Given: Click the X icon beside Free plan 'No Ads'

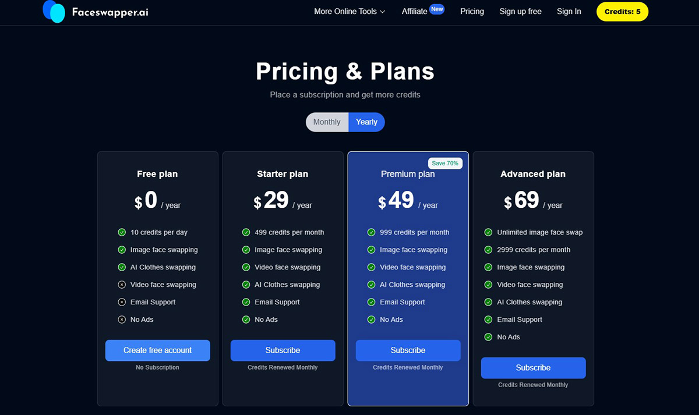Looking at the screenshot, I should point(122,320).
